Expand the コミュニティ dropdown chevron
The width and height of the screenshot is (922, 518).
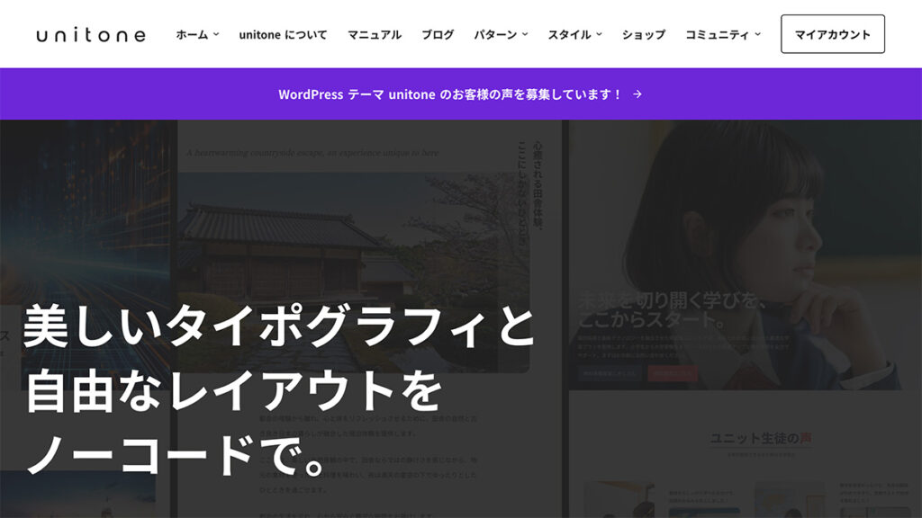tap(758, 35)
